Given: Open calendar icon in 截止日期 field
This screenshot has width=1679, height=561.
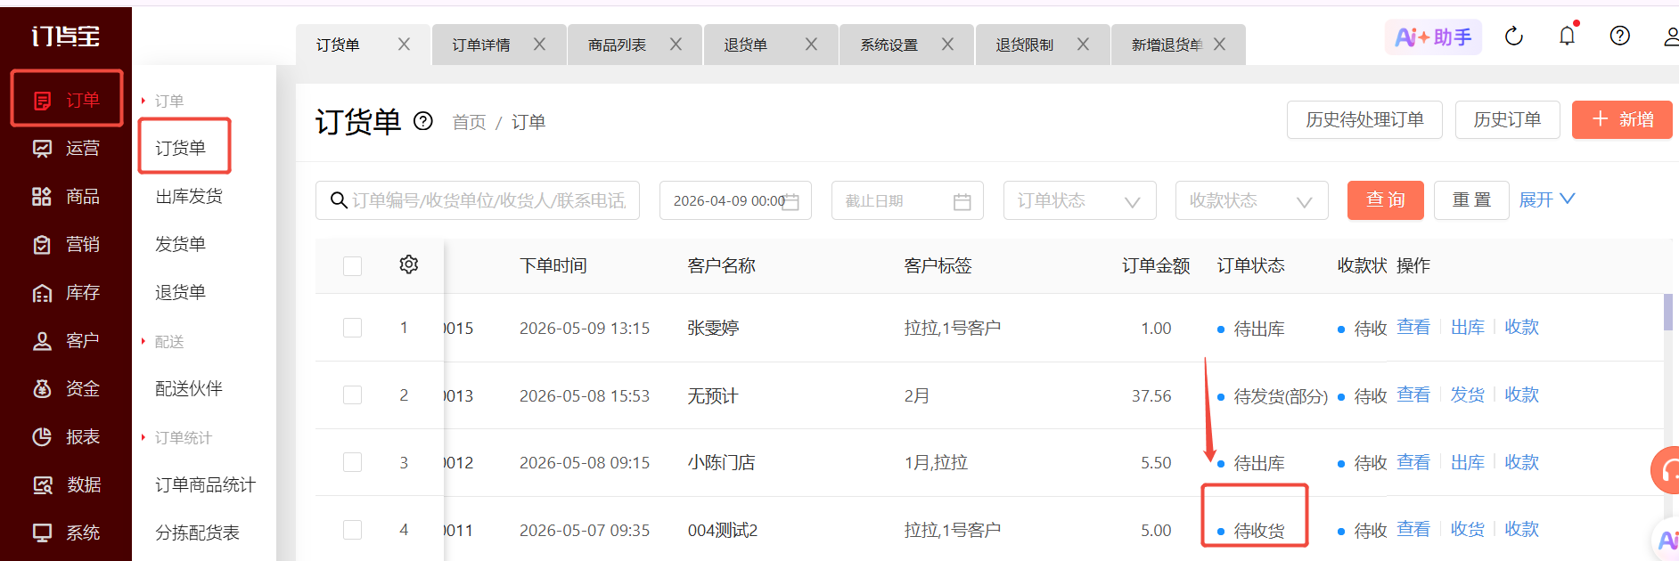Looking at the screenshot, I should coord(962,202).
